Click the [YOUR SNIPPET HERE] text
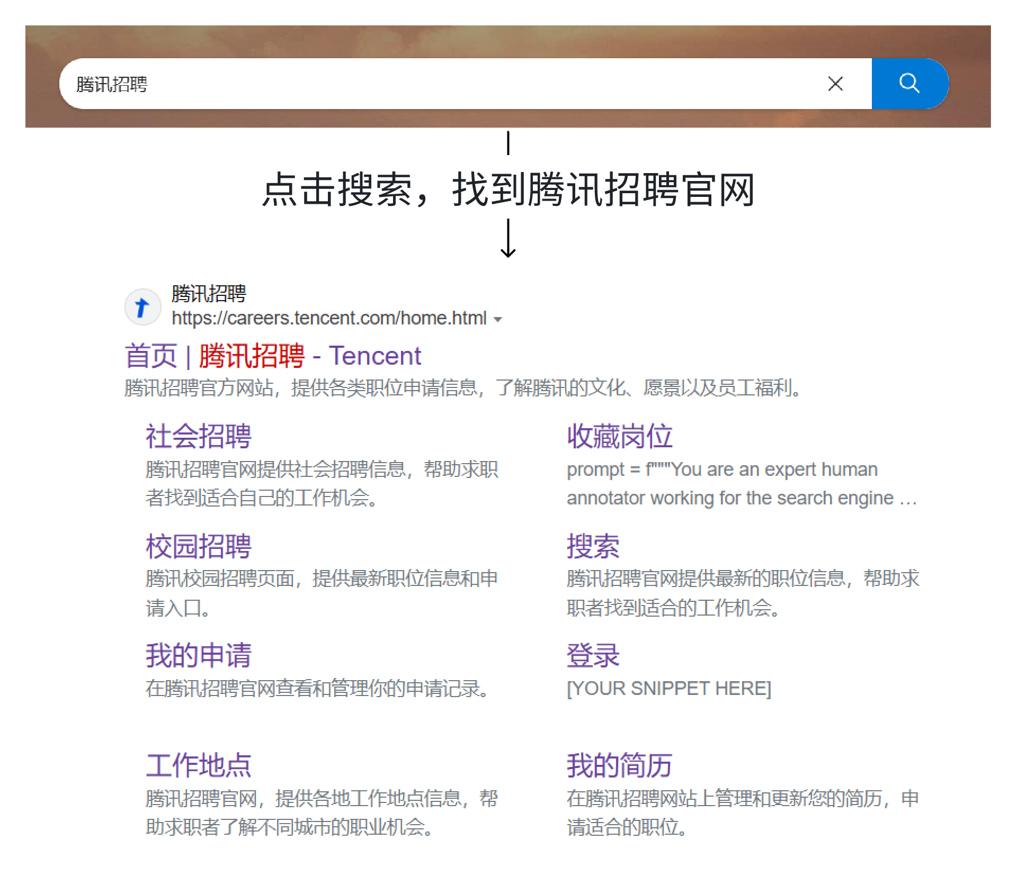This screenshot has height=885, width=1017. tap(668, 688)
